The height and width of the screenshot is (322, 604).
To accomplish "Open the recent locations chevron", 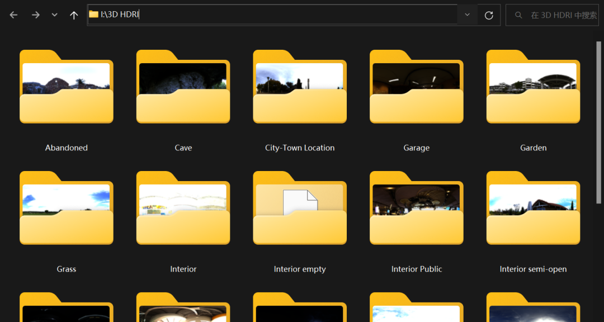I will (x=55, y=15).
